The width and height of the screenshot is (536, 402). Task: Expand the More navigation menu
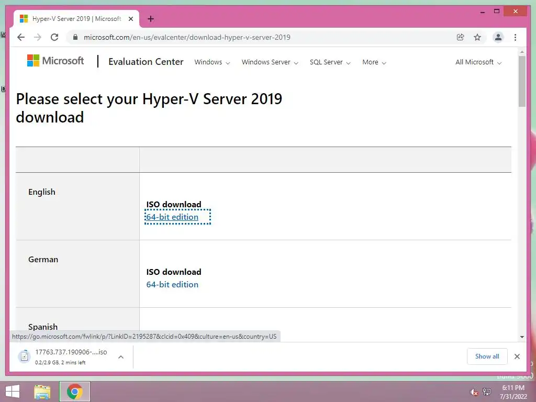coord(374,62)
